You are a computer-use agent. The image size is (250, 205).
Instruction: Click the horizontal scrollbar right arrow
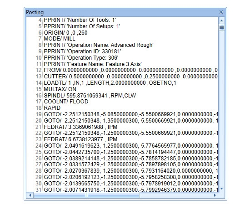click(215, 195)
